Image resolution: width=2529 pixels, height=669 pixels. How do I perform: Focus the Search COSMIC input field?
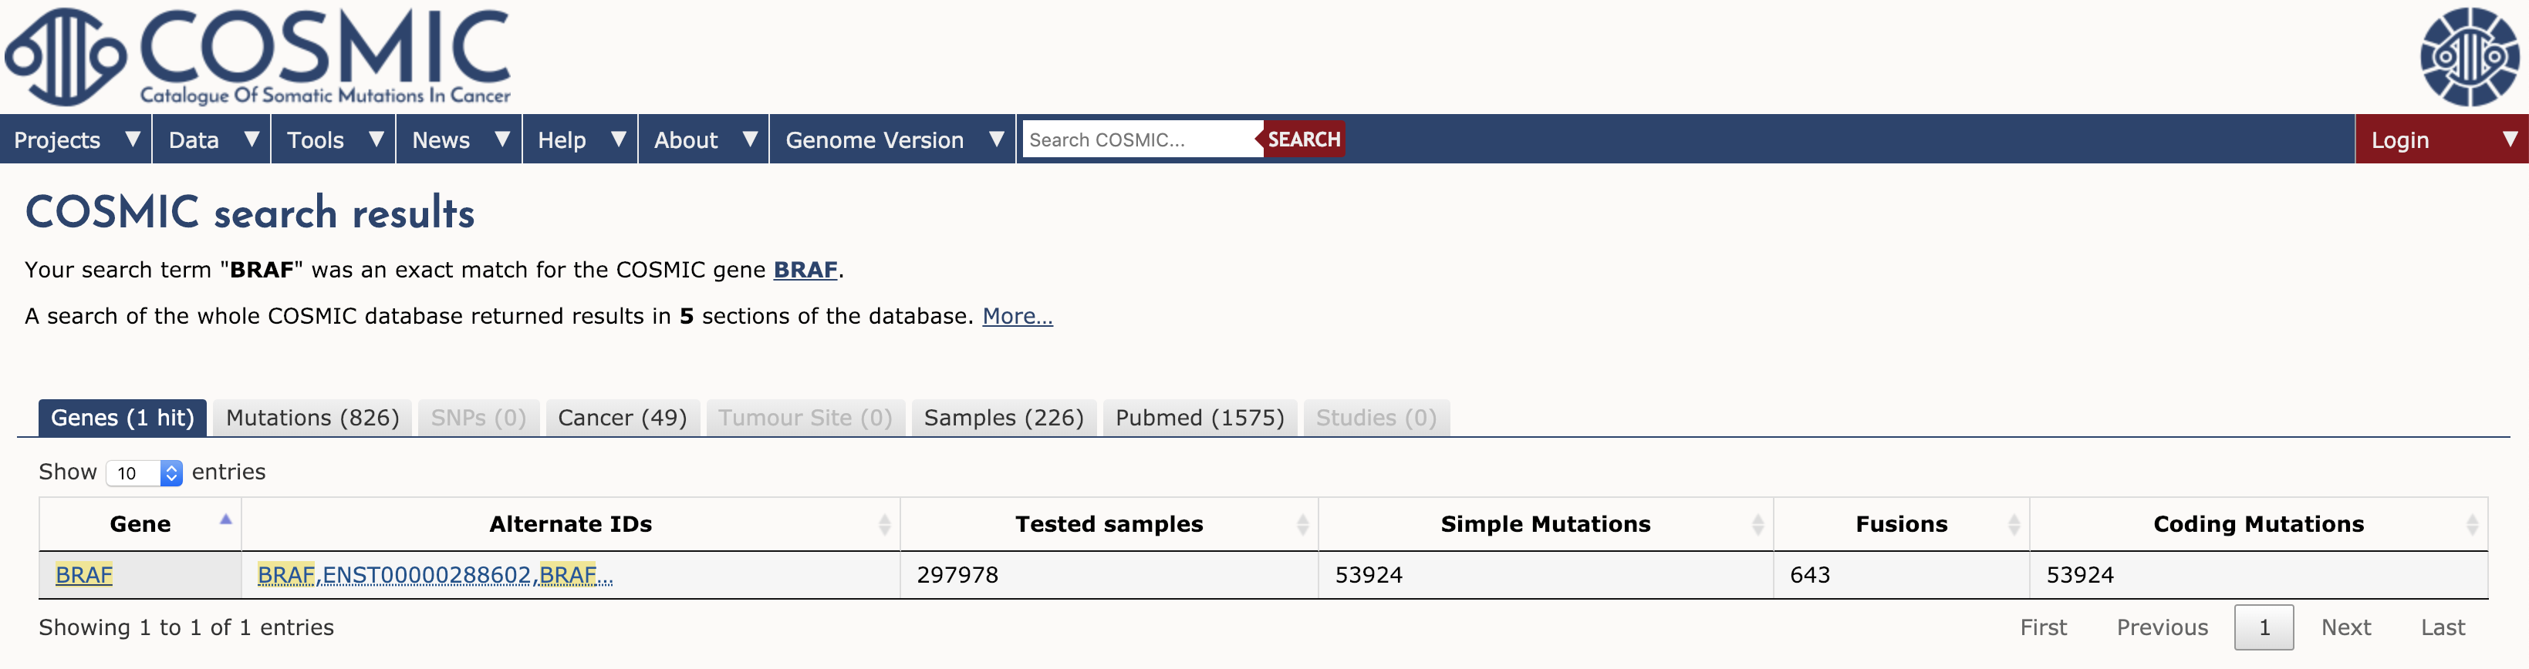pyautogui.click(x=1140, y=140)
